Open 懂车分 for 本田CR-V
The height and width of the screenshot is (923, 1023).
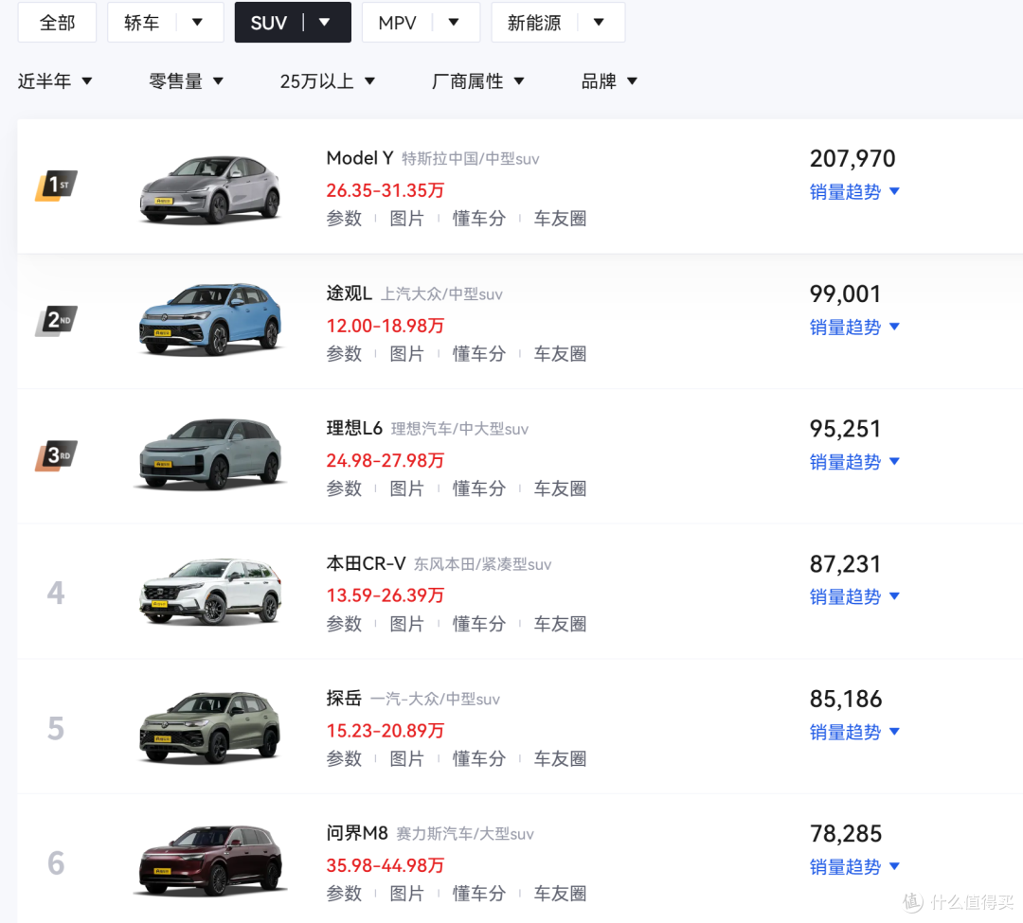tap(479, 624)
